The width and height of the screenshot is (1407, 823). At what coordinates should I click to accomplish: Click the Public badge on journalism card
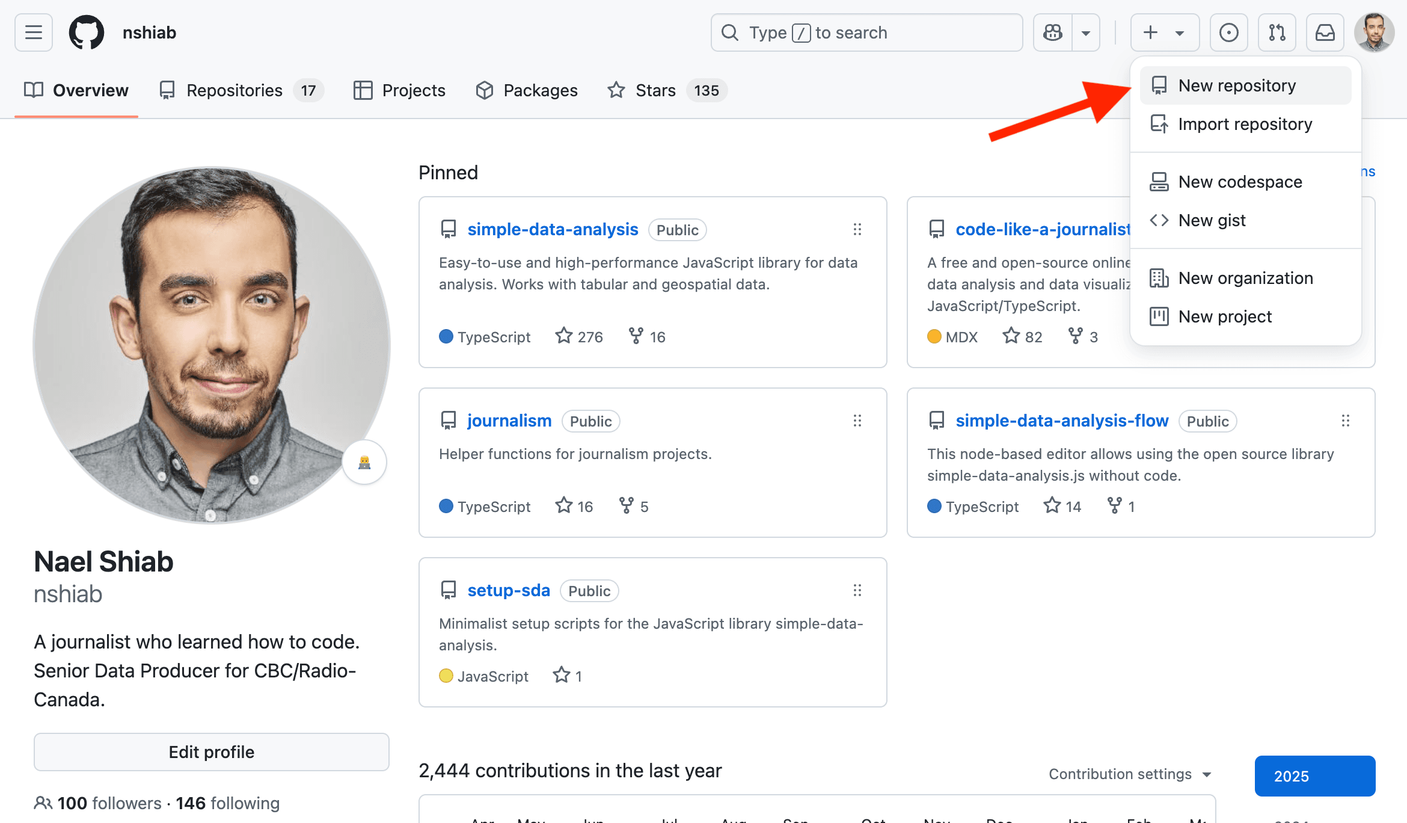click(590, 421)
